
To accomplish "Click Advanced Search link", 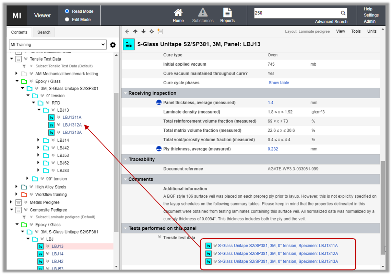I will [331, 22].
